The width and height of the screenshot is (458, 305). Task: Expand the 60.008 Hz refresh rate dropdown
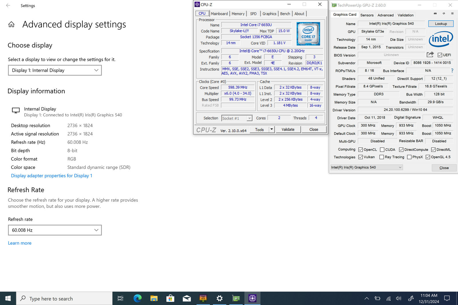55,230
